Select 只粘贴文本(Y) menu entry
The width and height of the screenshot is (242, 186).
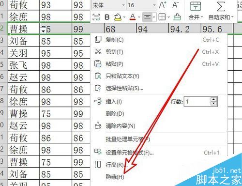point(159,76)
